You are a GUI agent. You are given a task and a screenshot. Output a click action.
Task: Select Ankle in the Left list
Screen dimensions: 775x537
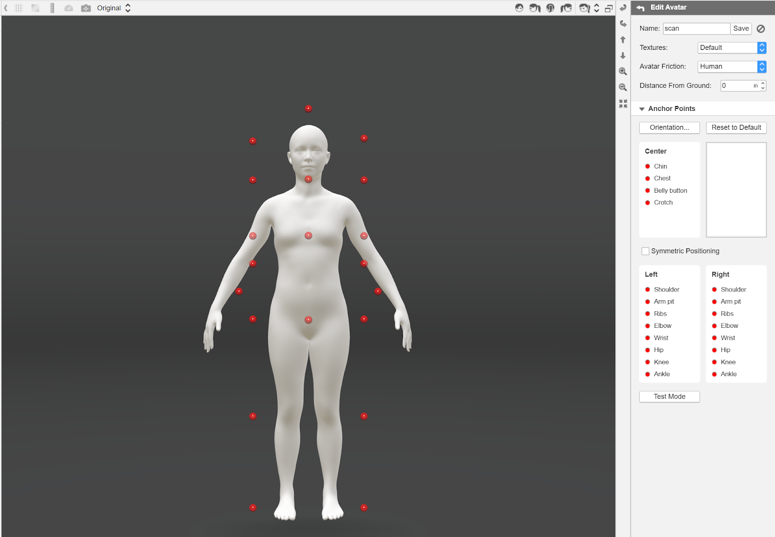click(x=662, y=374)
